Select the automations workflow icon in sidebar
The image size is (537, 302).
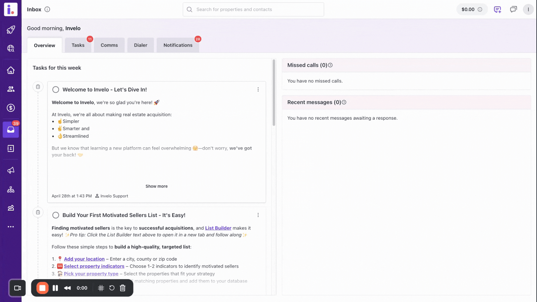coord(11,190)
